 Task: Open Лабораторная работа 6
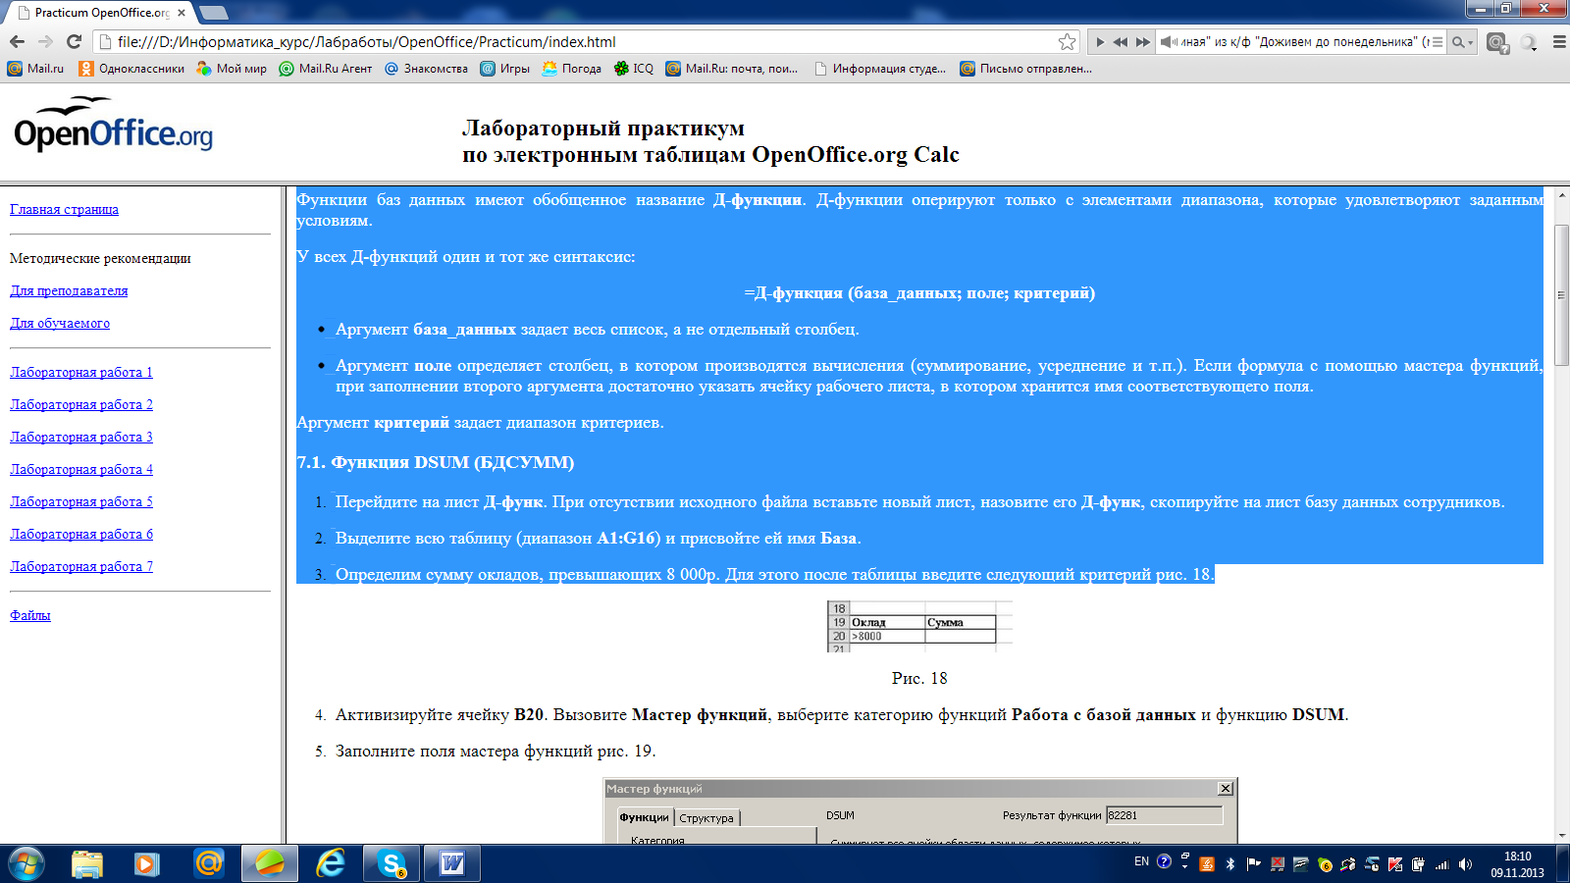pyautogui.click(x=81, y=534)
